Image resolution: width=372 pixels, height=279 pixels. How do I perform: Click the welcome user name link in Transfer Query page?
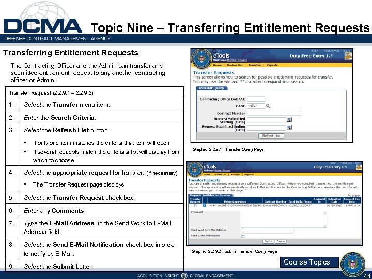point(237,60)
